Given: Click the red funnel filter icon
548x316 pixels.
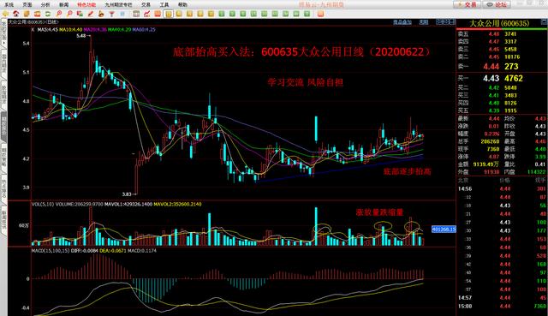Looking at the screenshot, I should click(112, 14).
